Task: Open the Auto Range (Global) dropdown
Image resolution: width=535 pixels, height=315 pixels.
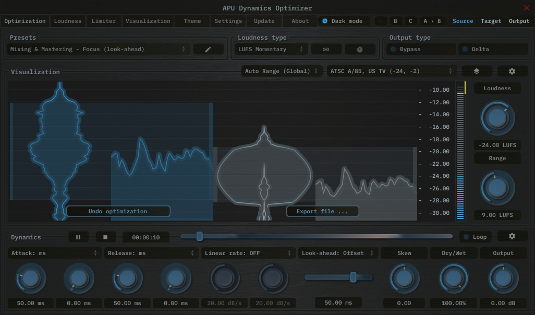Action: [x=281, y=70]
